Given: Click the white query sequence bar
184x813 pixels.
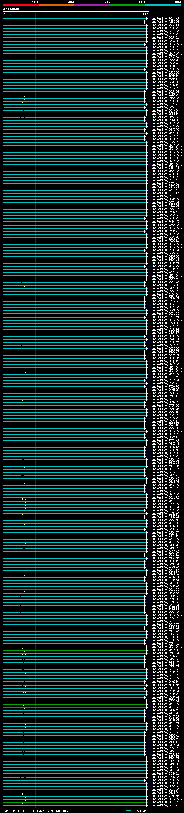Looking at the screenshot, I should coord(76,12).
